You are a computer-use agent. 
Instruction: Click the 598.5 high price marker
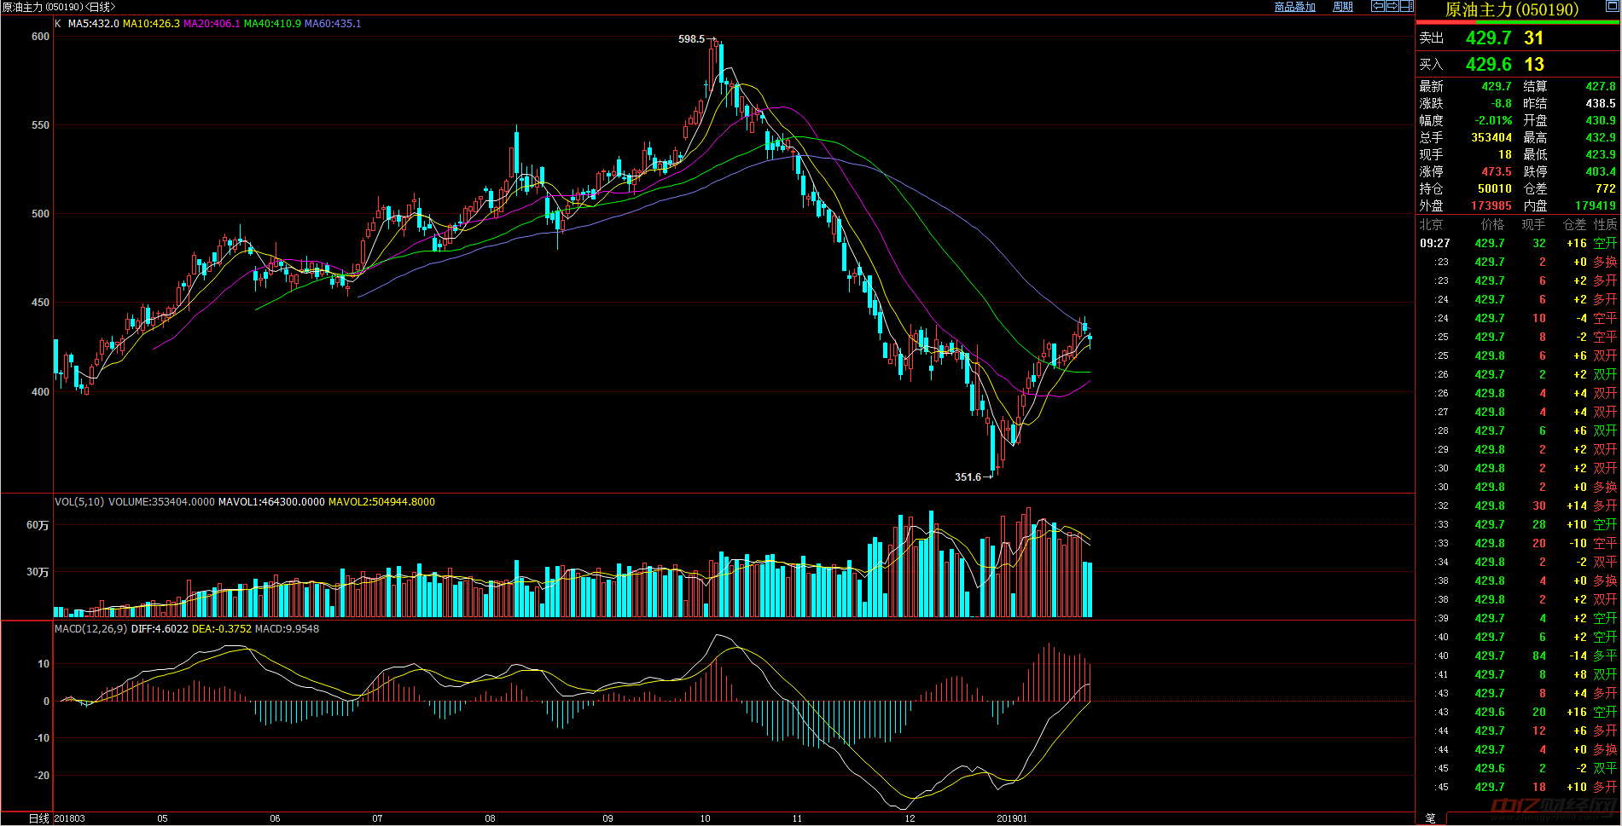click(x=691, y=39)
